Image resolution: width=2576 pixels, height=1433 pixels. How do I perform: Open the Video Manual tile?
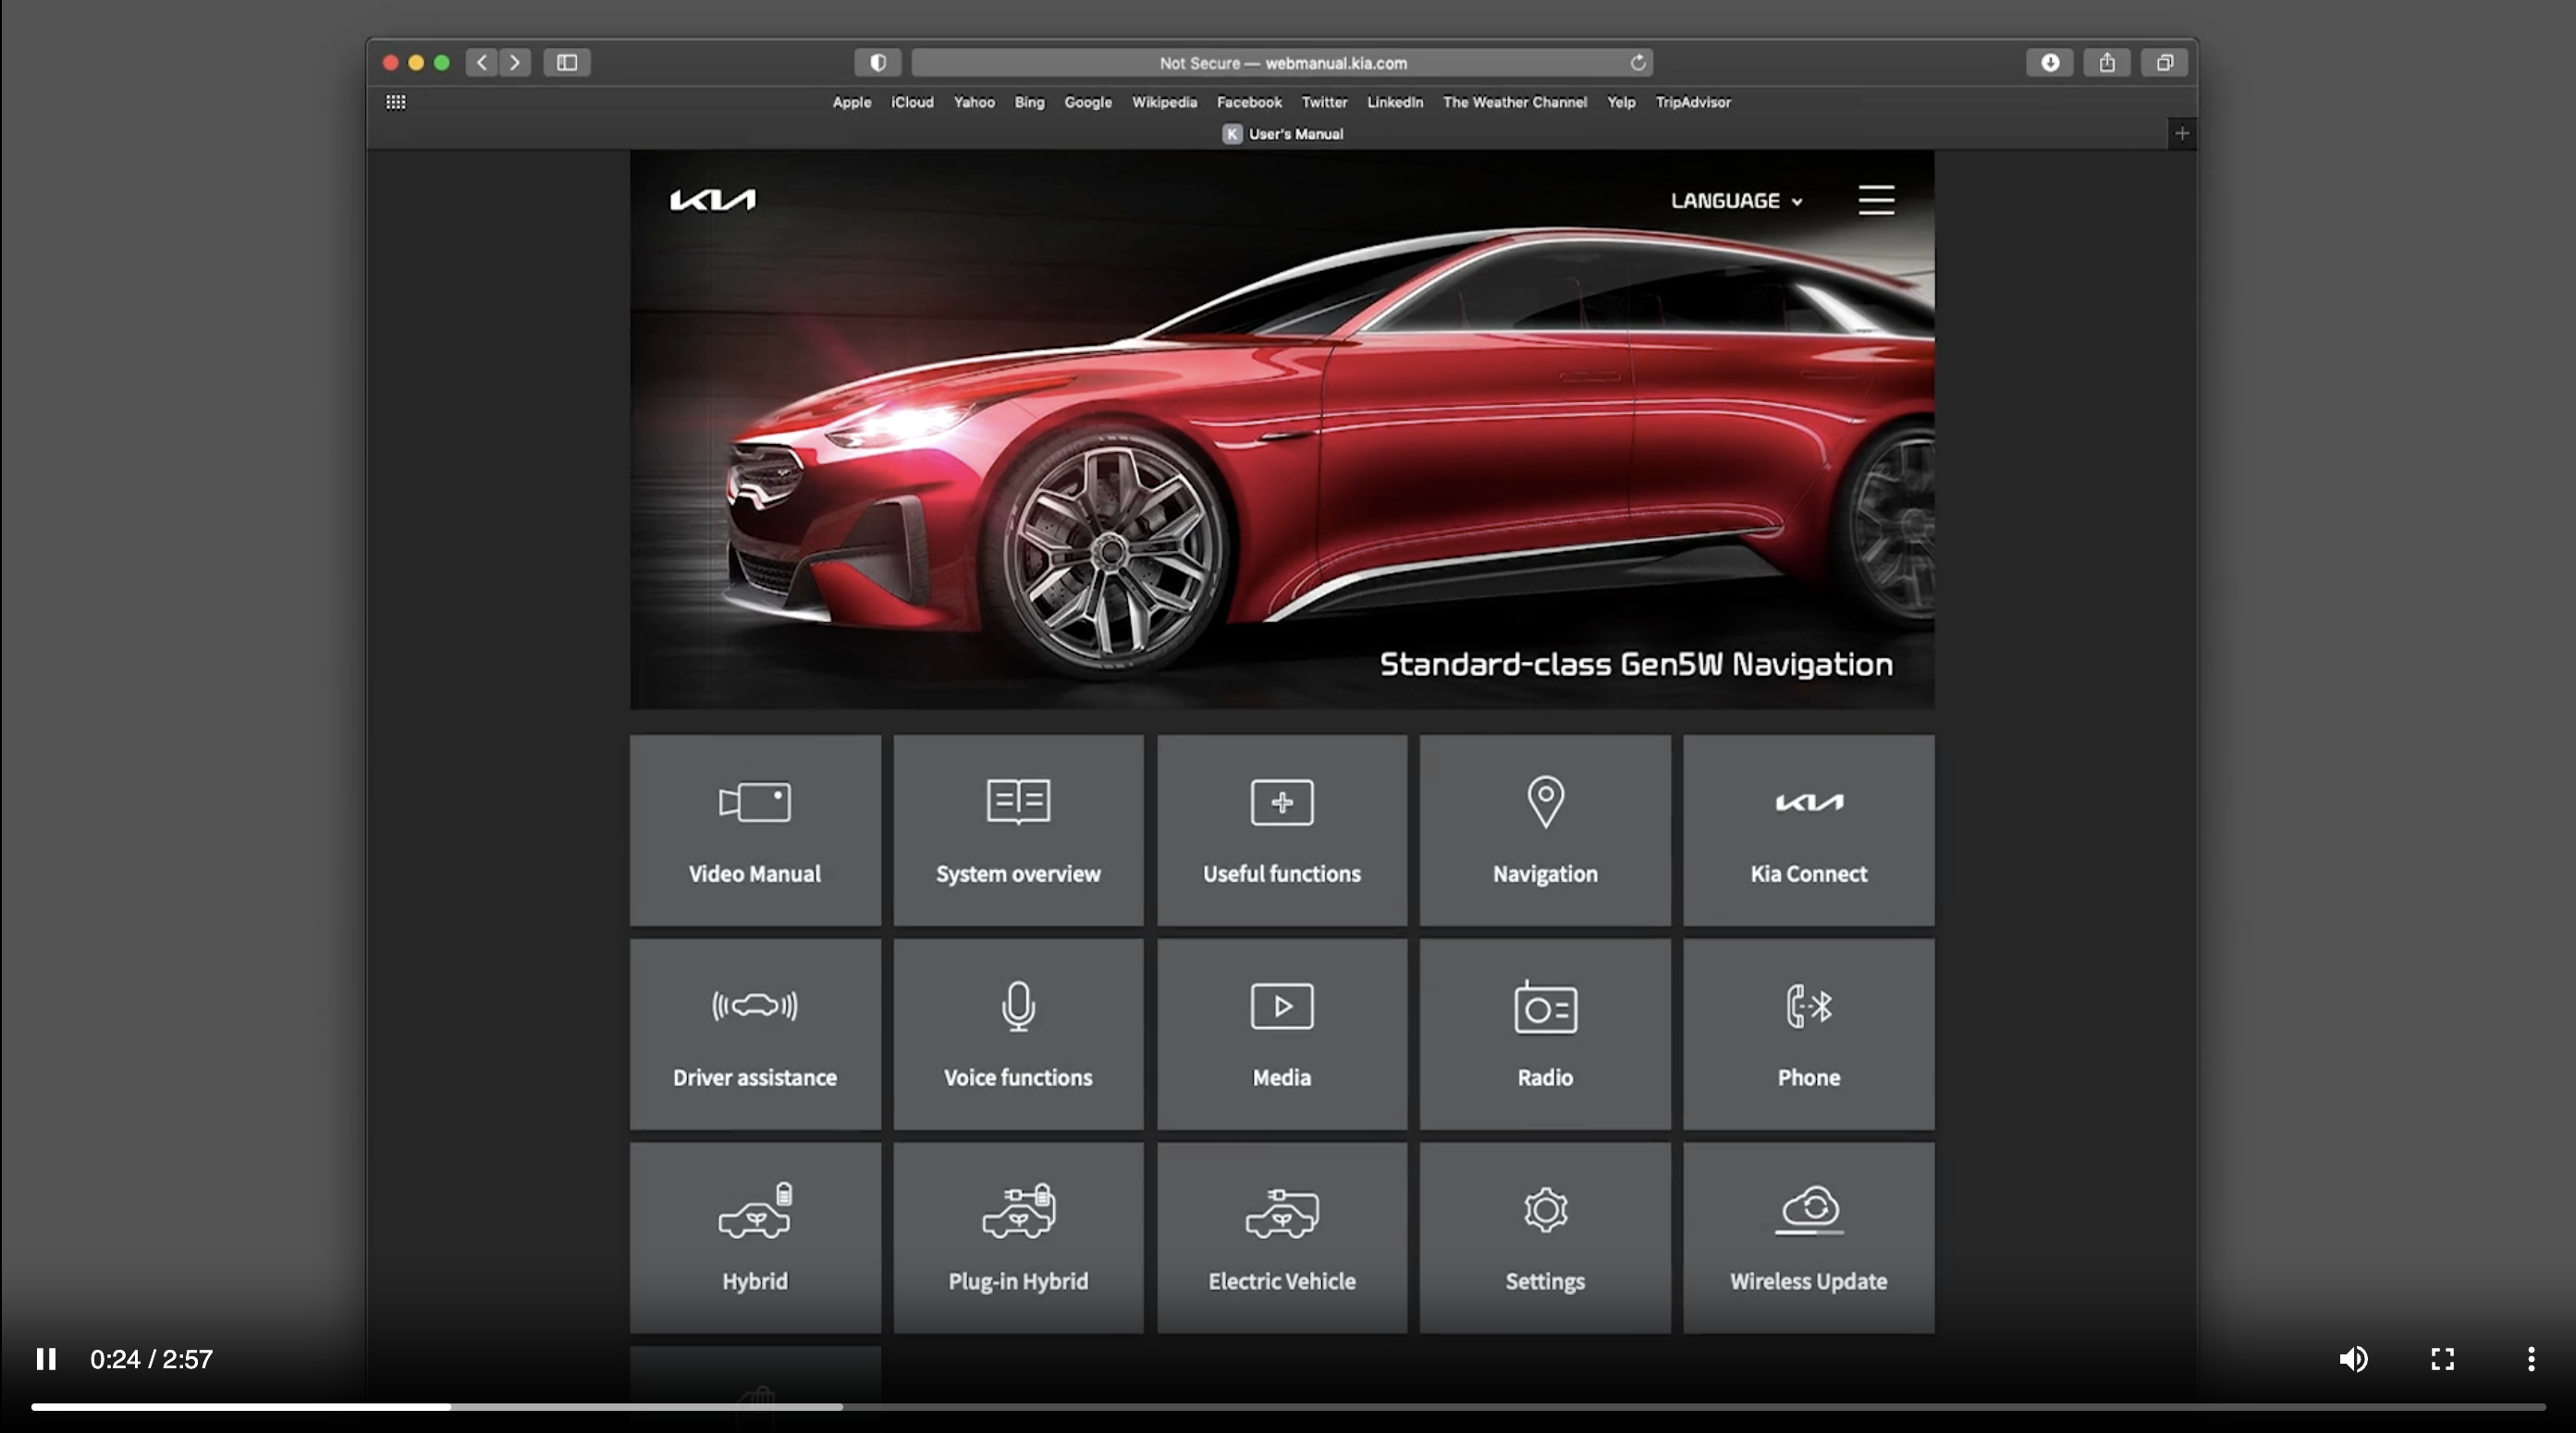click(x=754, y=830)
